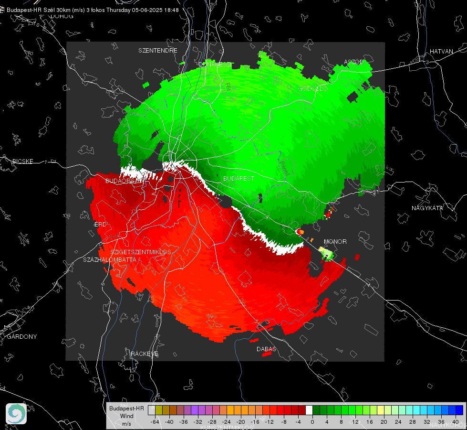The image size is (467, 430).
Task: Pick the light gray swatch at legend's left end
Action: 152,410
